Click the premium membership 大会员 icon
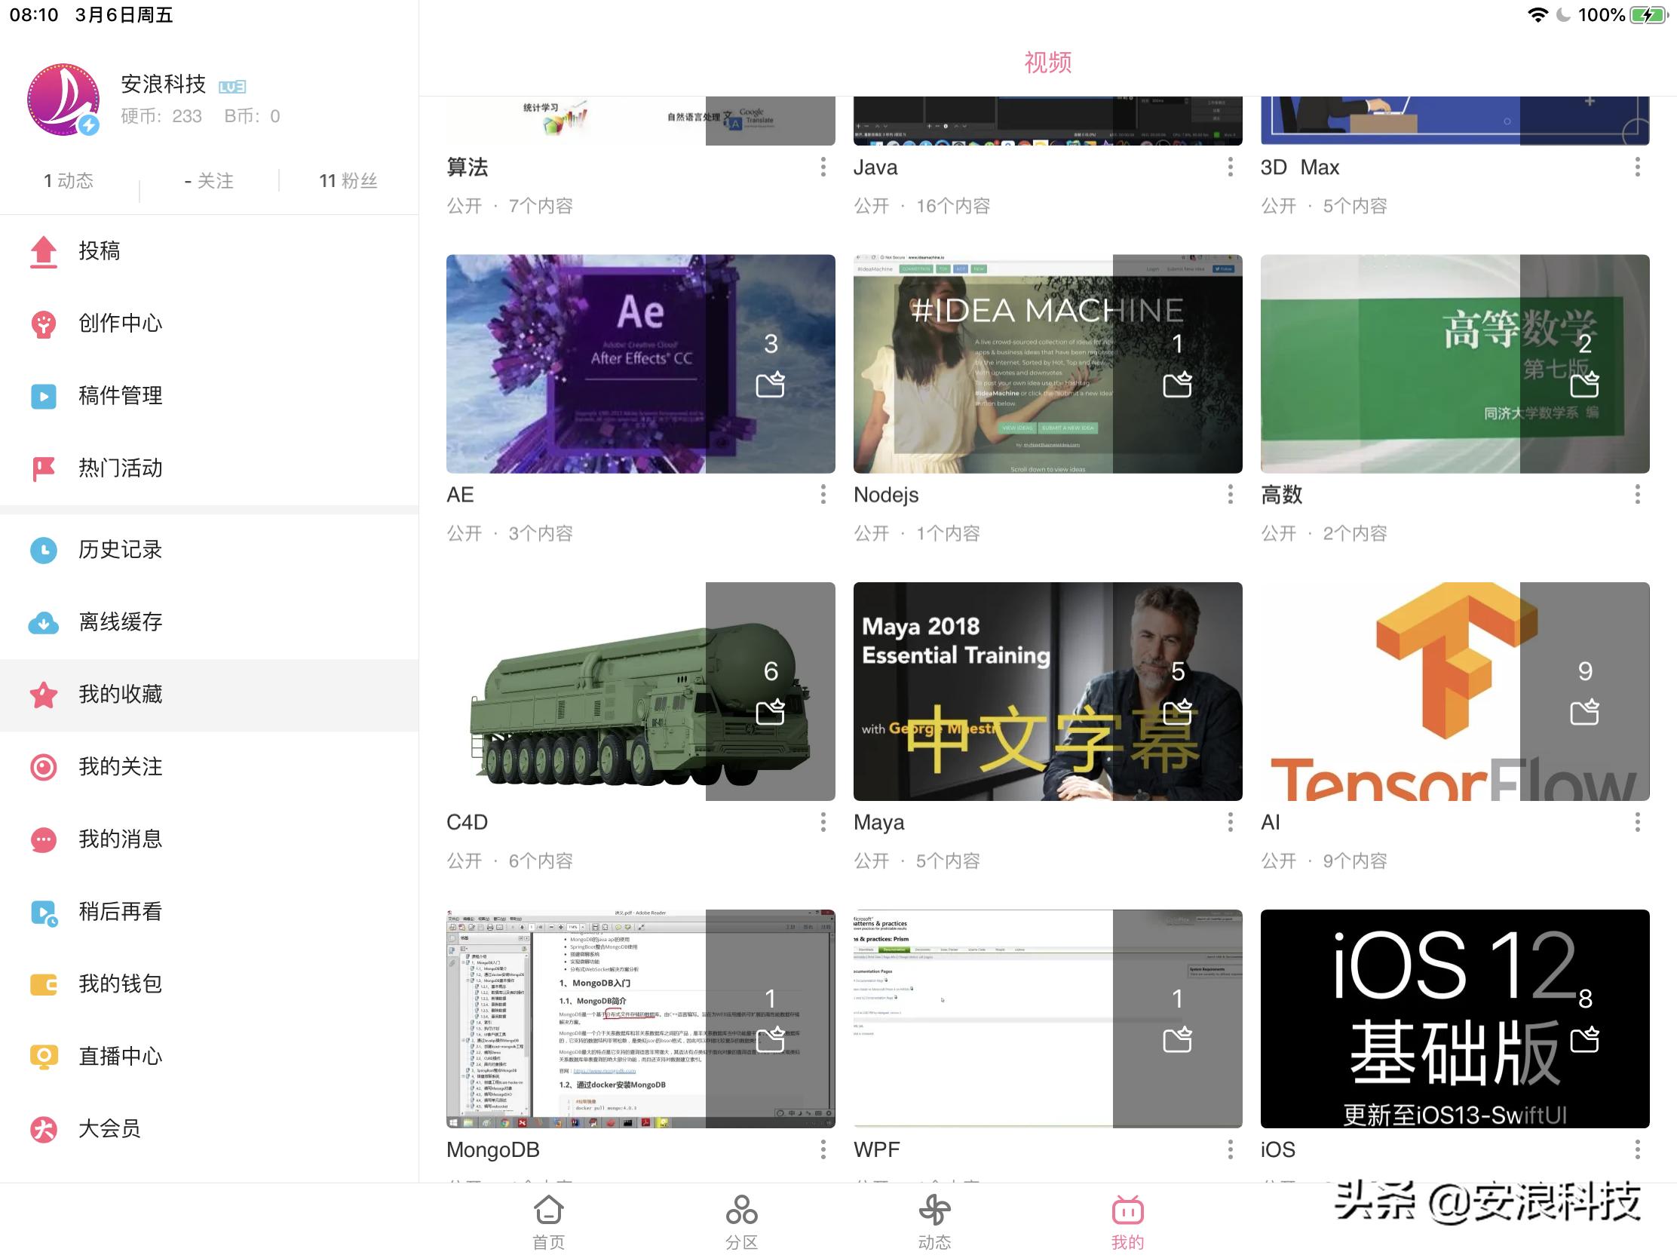 (x=43, y=1129)
